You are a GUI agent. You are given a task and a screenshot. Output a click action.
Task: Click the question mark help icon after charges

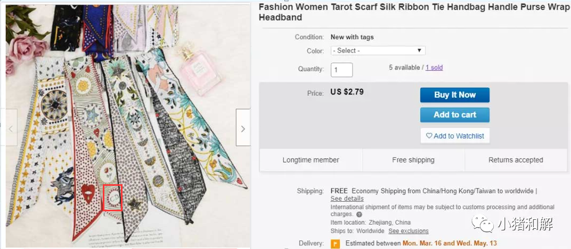click(x=359, y=214)
